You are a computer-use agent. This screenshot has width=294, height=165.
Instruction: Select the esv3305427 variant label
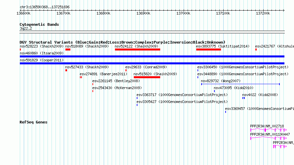tap(182, 102)
